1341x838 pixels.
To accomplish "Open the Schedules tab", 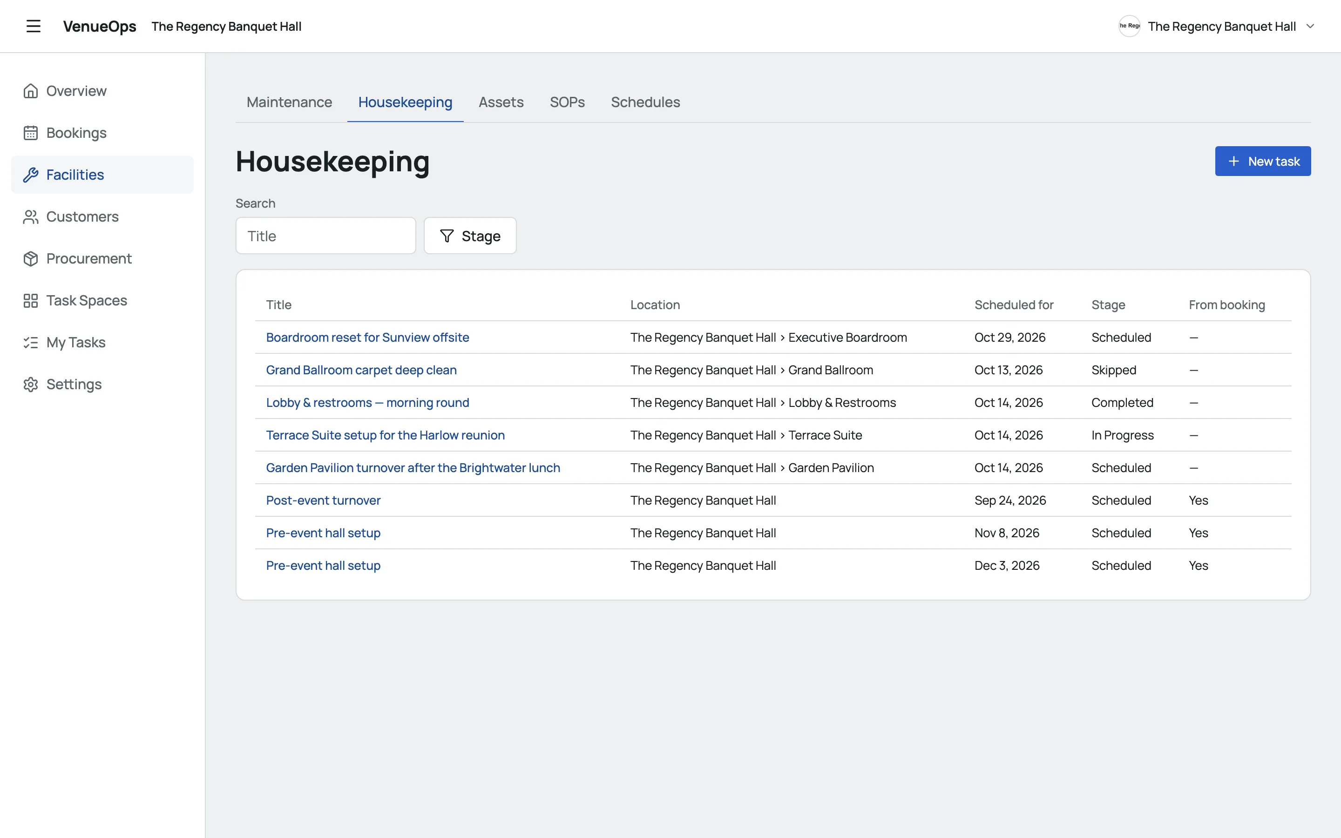I will point(645,102).
